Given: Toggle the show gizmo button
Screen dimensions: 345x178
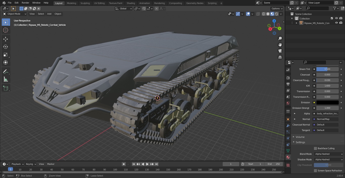Looking at the screenshot, I should (x=238, y=14).
